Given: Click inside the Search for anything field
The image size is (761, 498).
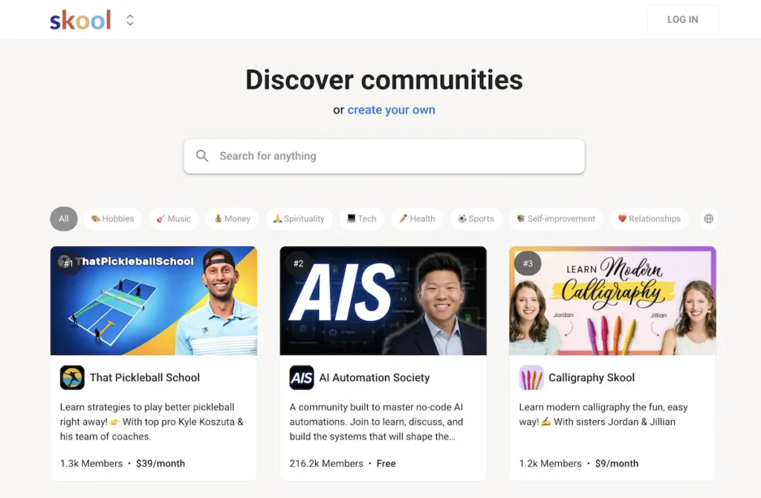Looking at the screenshot, I should point(334,156).
